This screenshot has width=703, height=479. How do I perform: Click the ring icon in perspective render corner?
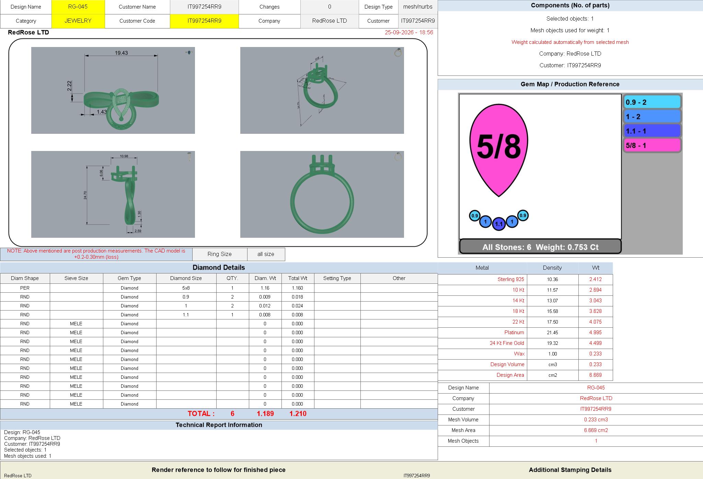398,52
